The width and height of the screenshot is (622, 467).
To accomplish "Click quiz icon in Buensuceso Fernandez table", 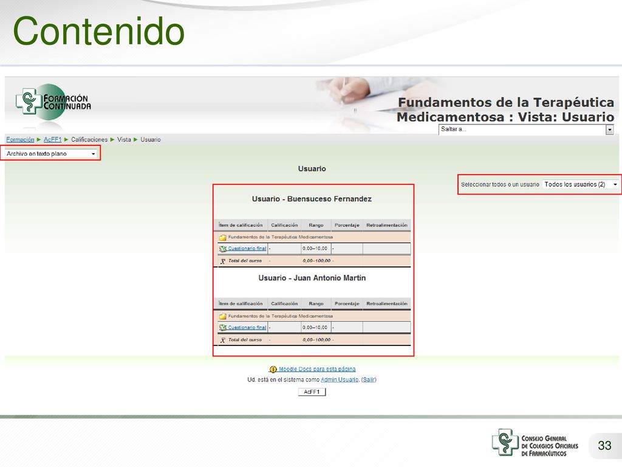I will 223,249.
